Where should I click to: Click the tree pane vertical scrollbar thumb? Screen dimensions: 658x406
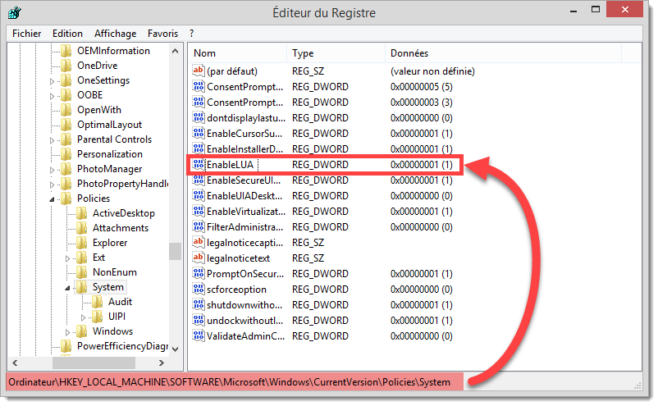click(175, 252)
